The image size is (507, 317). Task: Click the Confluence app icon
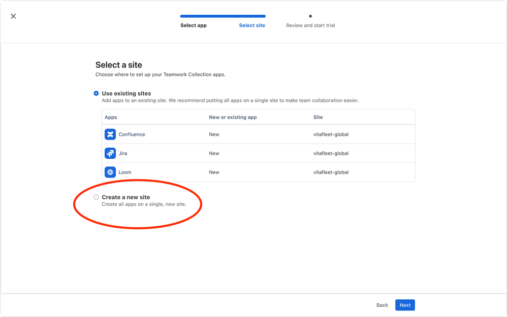(x=110, y=134)
